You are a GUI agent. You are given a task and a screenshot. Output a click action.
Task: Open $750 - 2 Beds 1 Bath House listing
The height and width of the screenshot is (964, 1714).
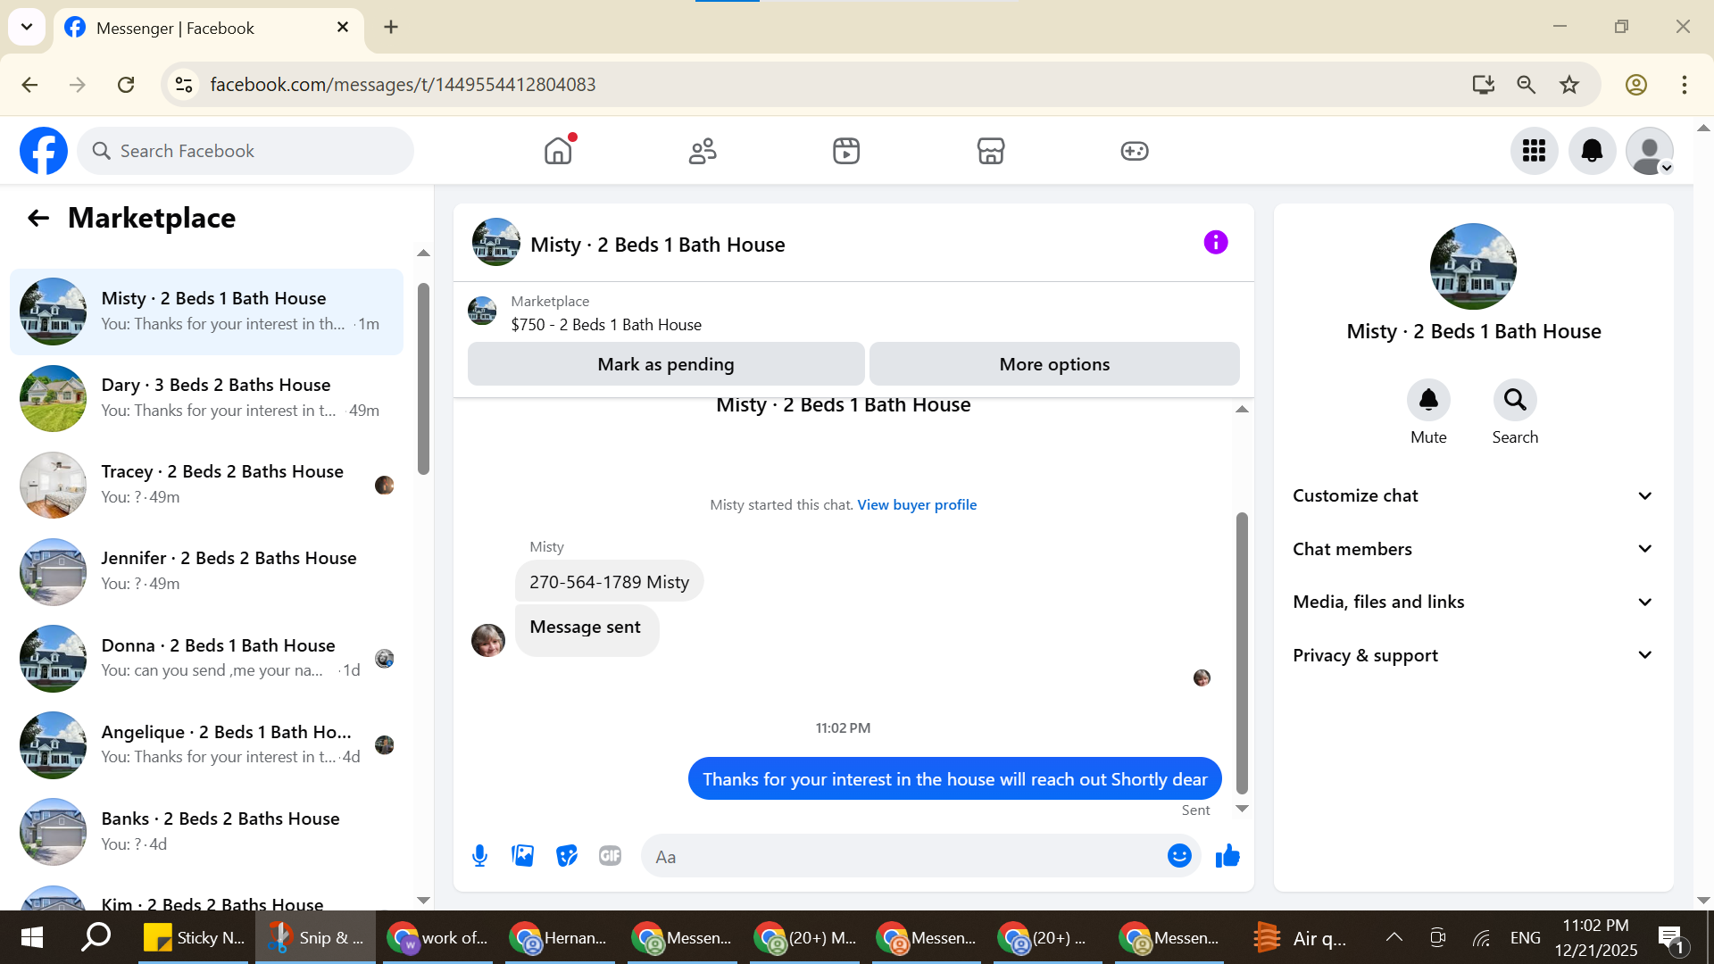pos(606,325)
